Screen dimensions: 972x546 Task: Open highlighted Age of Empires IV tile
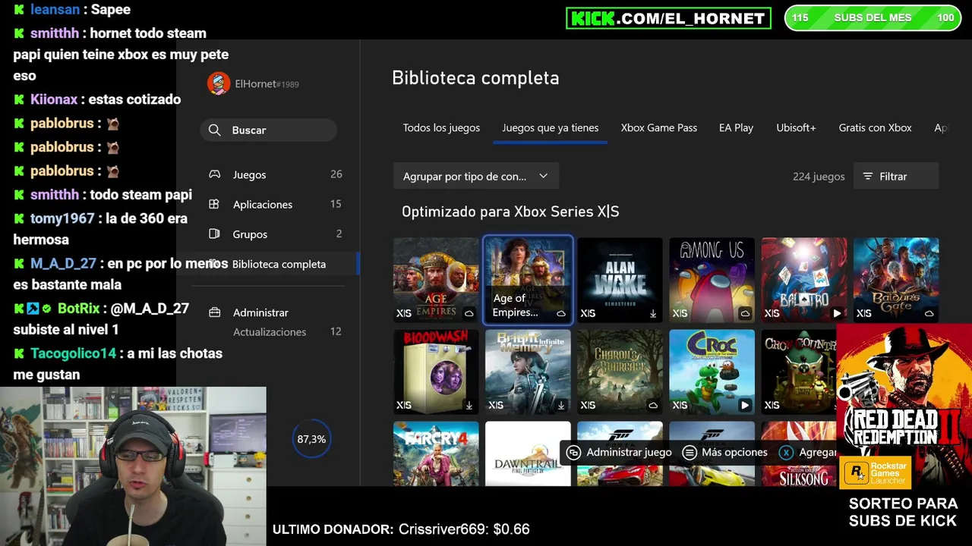pyautogui.click(x=528, y=280)
